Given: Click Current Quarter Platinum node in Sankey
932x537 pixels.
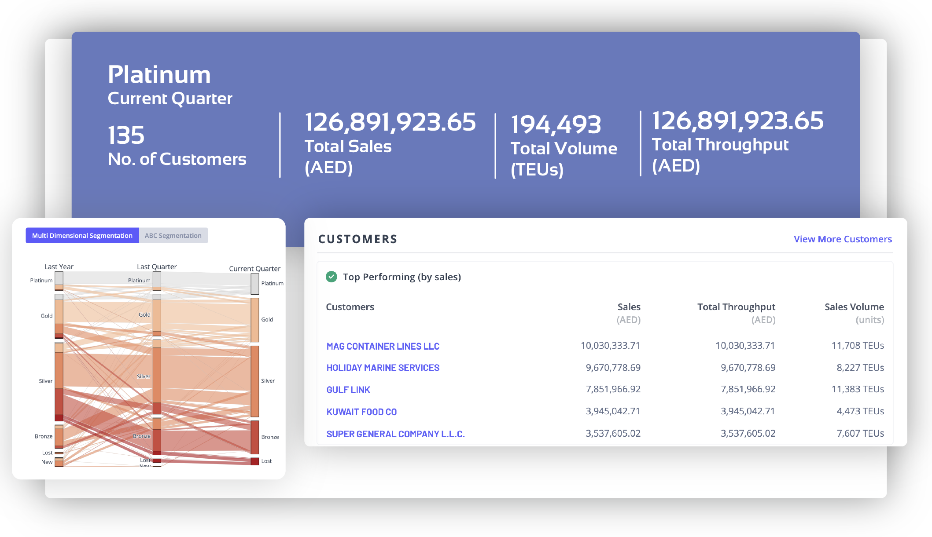Looking at the screenshot, I should tap(254, 284).
